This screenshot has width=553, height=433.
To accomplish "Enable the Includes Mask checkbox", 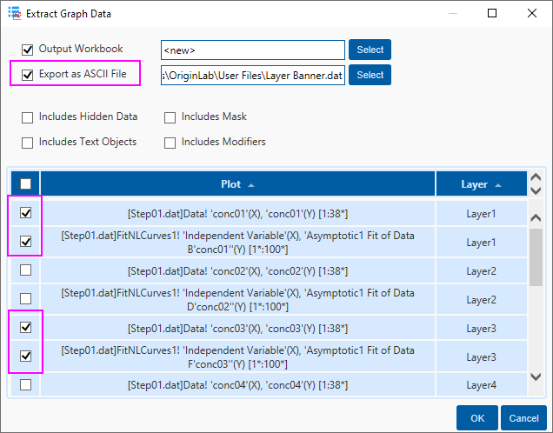I will (170, 117).
